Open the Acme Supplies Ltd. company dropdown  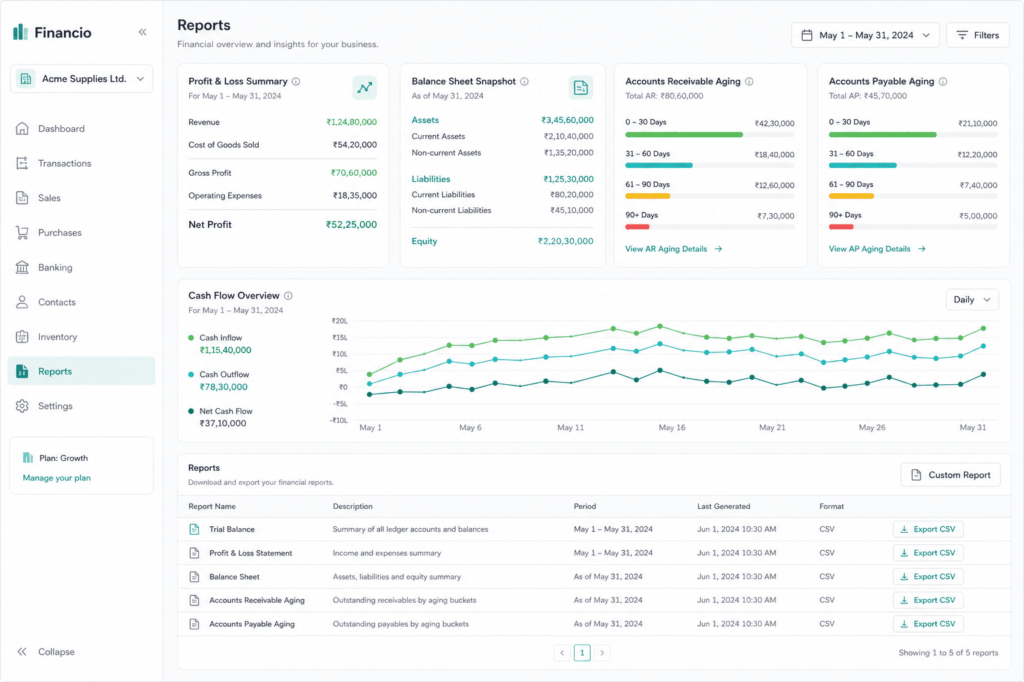(81, 79)
